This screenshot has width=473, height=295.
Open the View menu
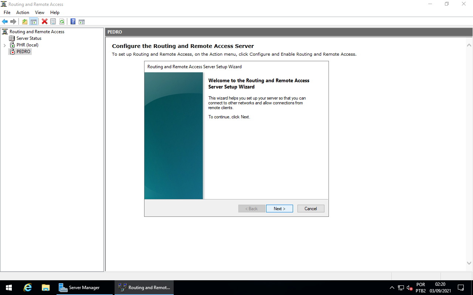[40, 12]
